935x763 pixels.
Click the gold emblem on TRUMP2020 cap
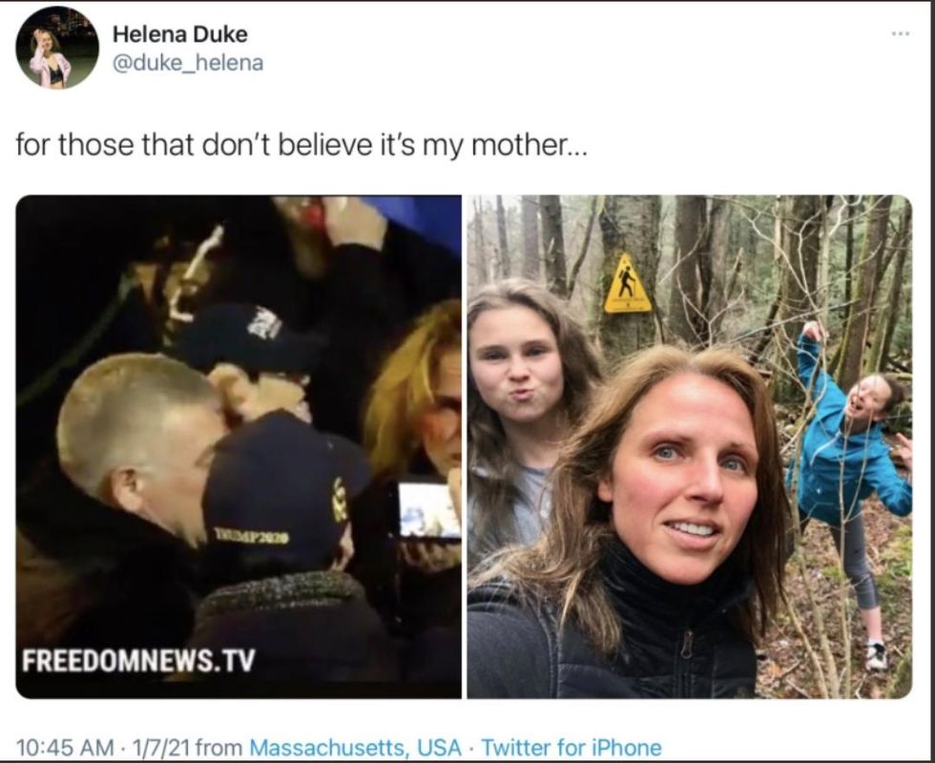point(340,500)
